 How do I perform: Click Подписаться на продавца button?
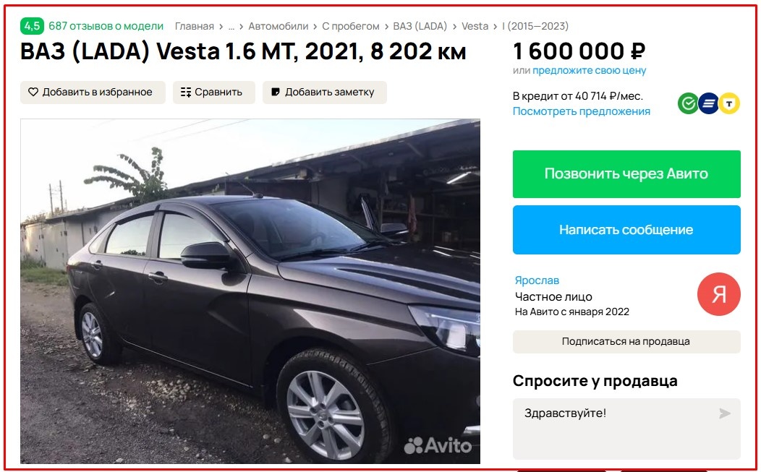(x=626, y=341)
